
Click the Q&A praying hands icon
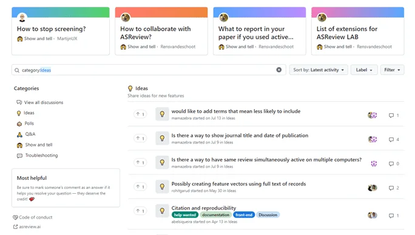tap(19, 134)
